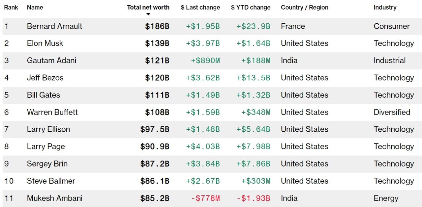This screenshot has height=207, width=422.
Task: Click Larry Page's name
Action: pyautogui.click(x=46, y=146)
